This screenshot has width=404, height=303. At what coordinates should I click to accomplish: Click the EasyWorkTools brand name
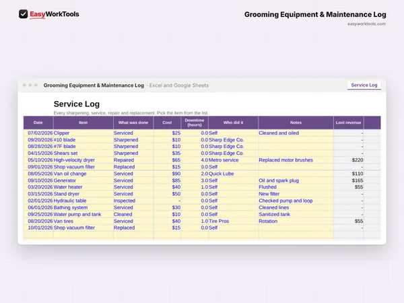click(55, 14)
